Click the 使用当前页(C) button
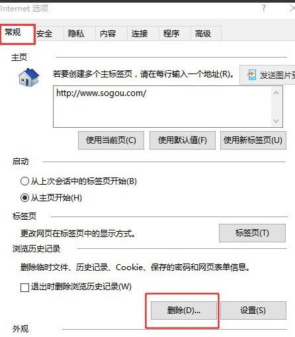Image resolution: width=295 pixels, height=337 pixels. (x=111, y=140)
